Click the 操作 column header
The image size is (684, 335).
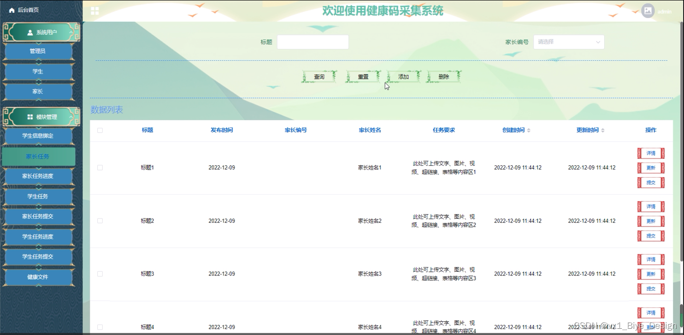651,130
